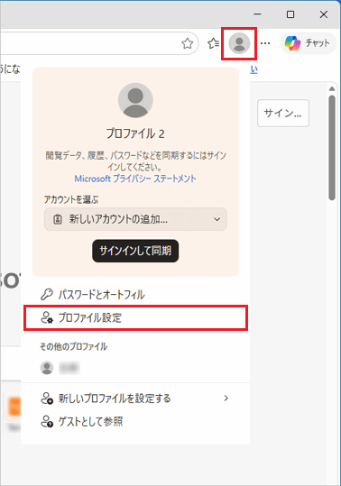The height and width of the screenshot is (486, 341).
Task: Click the large profile picture in flyout
Action: 135,100
